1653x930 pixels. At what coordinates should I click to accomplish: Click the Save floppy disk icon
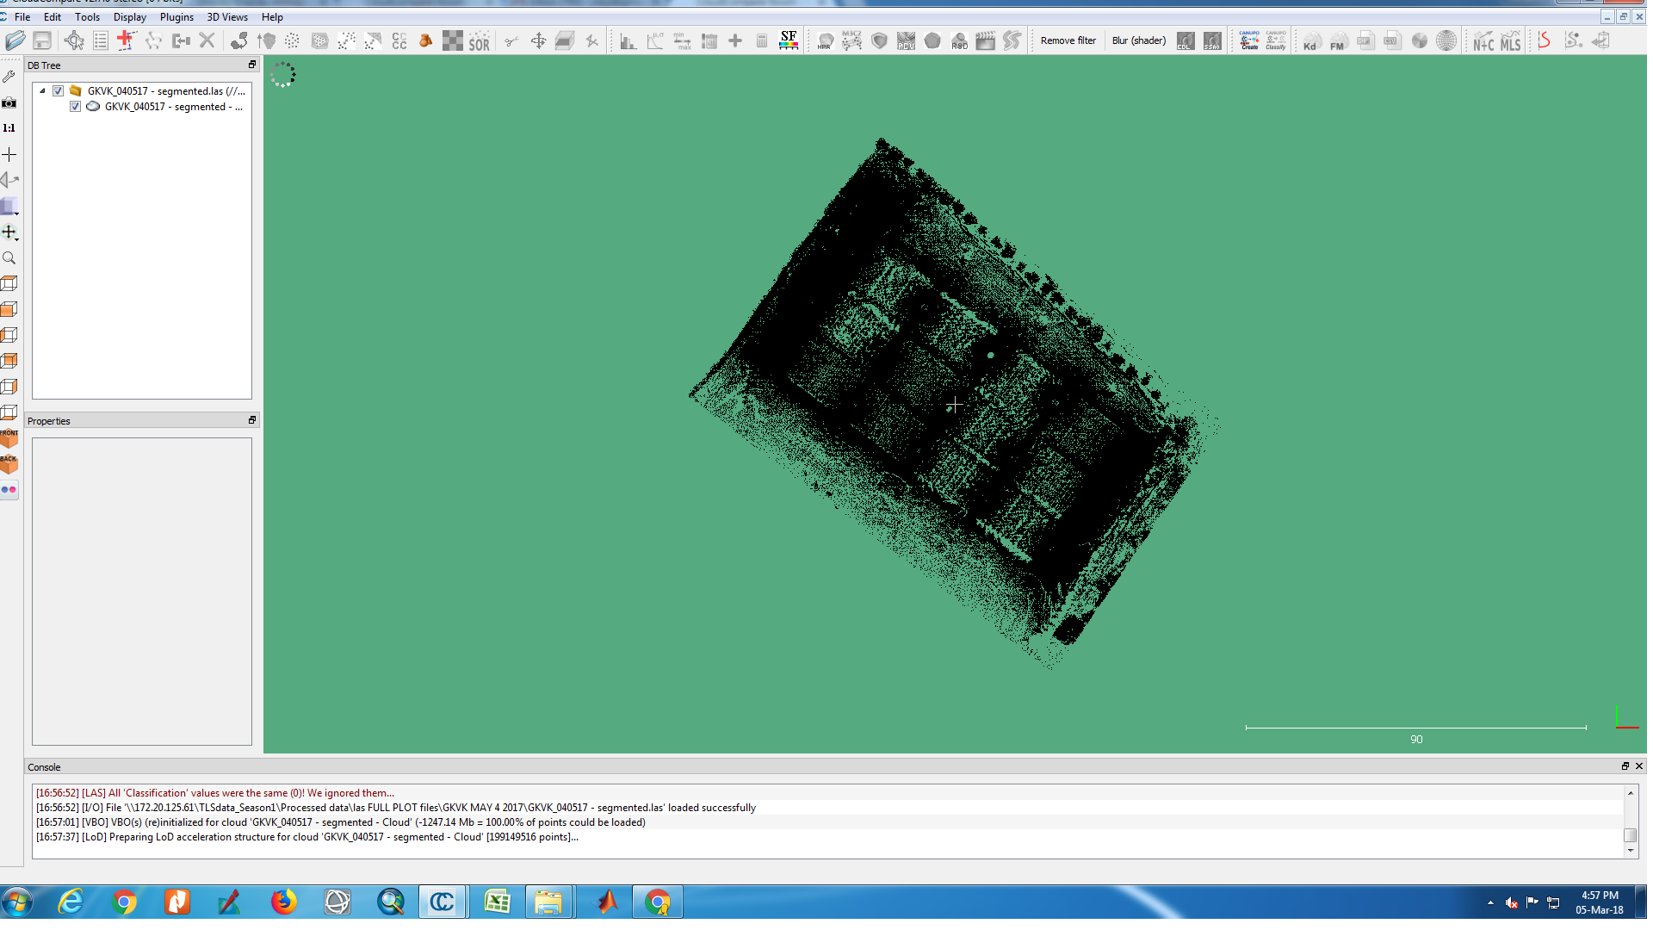point(42,40)
